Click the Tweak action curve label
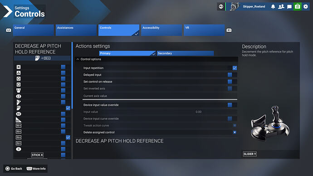Image resolution: width=313 pixels, height=176 pixels. (x=96, y=126)
